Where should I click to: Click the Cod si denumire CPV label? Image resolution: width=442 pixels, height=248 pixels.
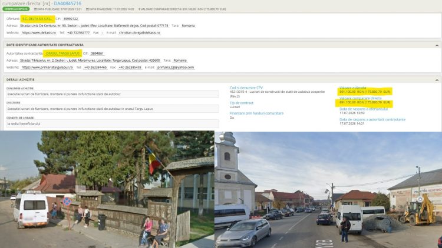click(246, 88)
